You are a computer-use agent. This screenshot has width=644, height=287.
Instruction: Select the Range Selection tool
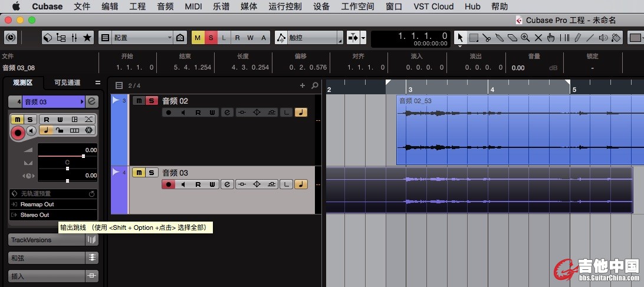(474, 38)
